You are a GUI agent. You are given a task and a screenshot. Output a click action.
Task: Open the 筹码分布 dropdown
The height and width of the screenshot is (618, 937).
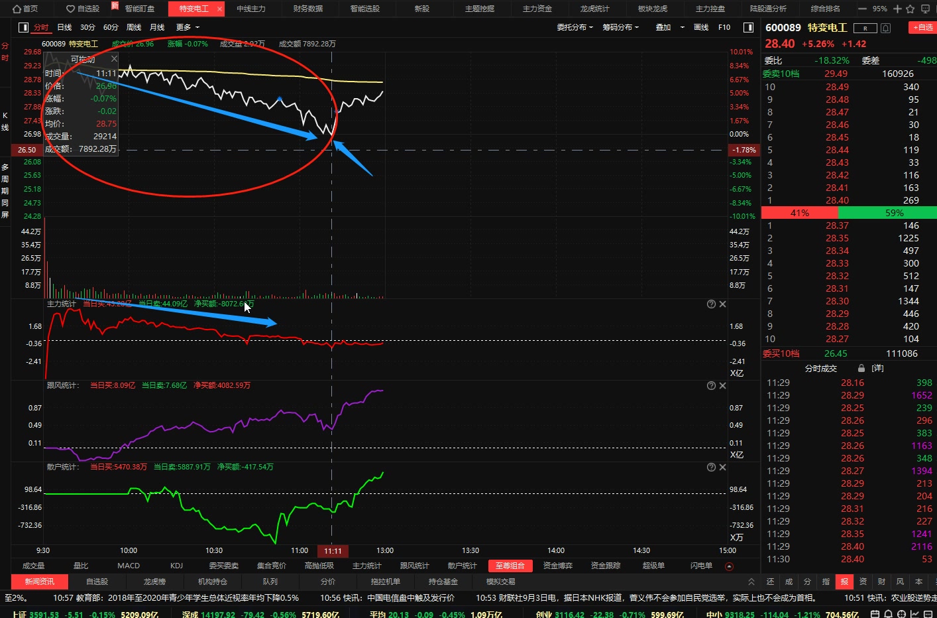620,27
